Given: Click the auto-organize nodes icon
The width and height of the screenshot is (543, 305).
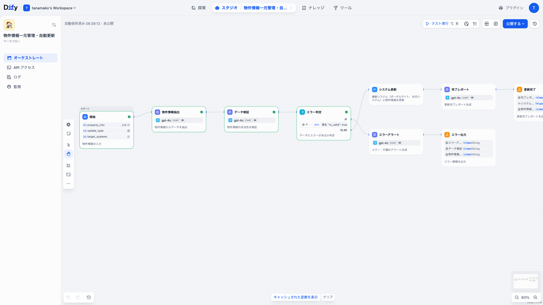Looking at the screenshot, I should [x=68, y=165].
